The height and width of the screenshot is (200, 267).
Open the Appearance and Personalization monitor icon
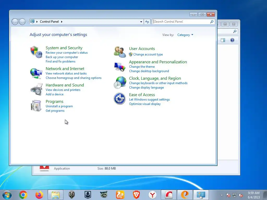pyautogui.click(x=120, y=67)
